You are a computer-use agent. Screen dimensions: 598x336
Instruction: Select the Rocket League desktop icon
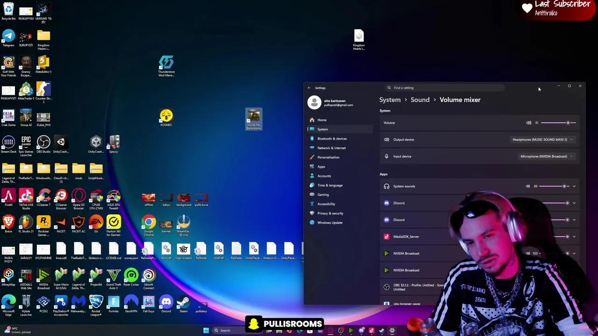(x=96, y=306)
